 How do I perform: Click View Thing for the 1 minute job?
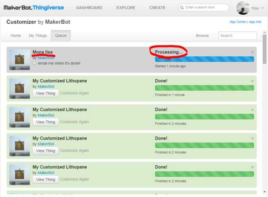46,93
